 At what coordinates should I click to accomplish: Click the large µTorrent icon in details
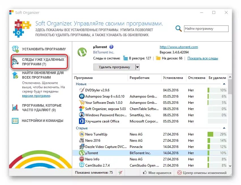pyautogui.click(x=82, y=52)
